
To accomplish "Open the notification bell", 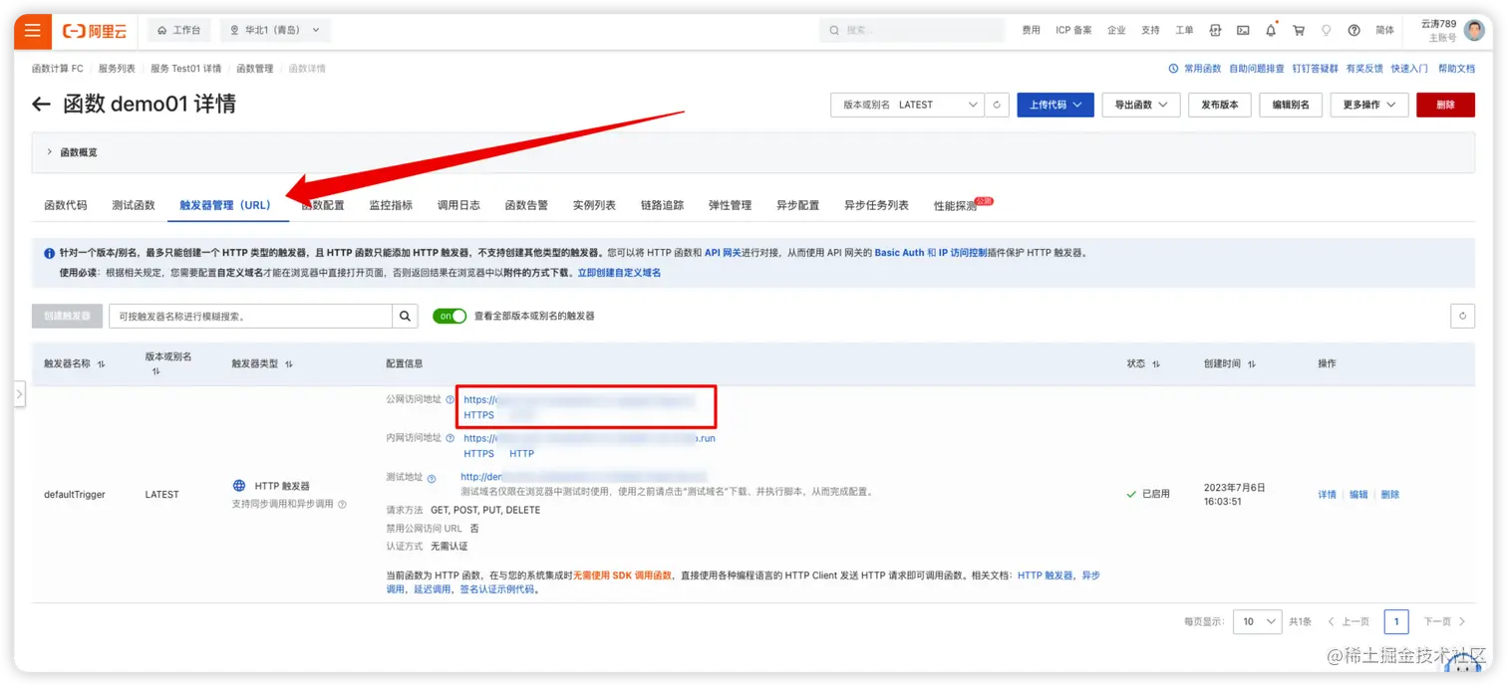I will (x=1271, y=31).
